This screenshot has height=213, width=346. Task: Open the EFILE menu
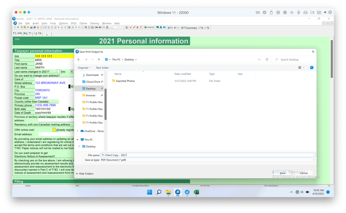(74, 23)
